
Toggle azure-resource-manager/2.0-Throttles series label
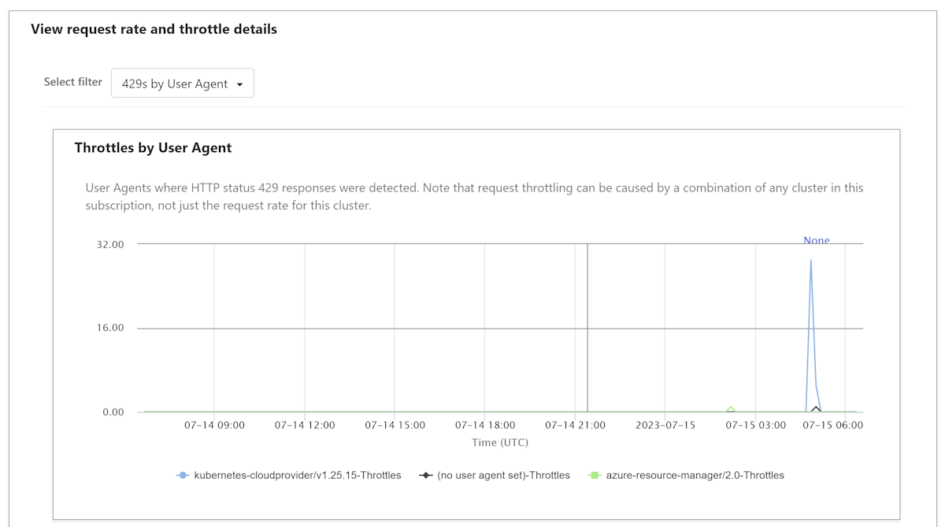pyautogui.click(x=695, y=476)
